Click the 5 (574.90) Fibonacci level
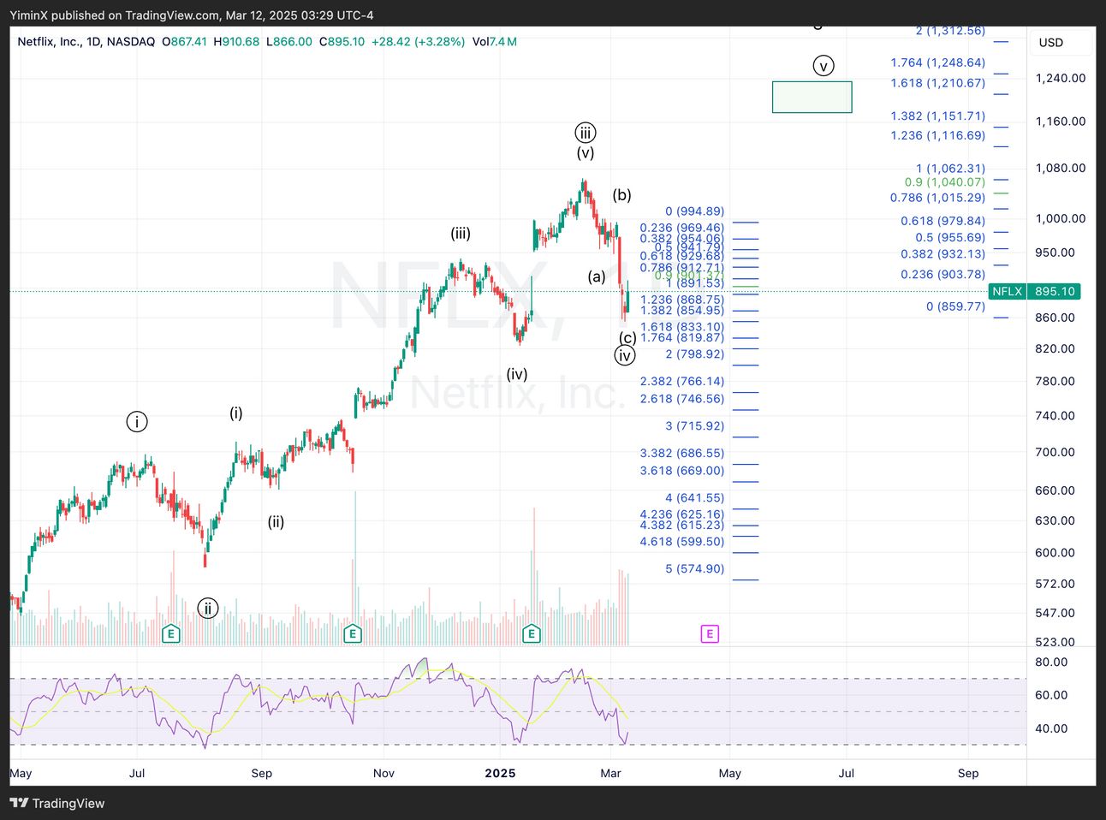The width and height of the screenshot is (1106, 820). coord(695,569)
